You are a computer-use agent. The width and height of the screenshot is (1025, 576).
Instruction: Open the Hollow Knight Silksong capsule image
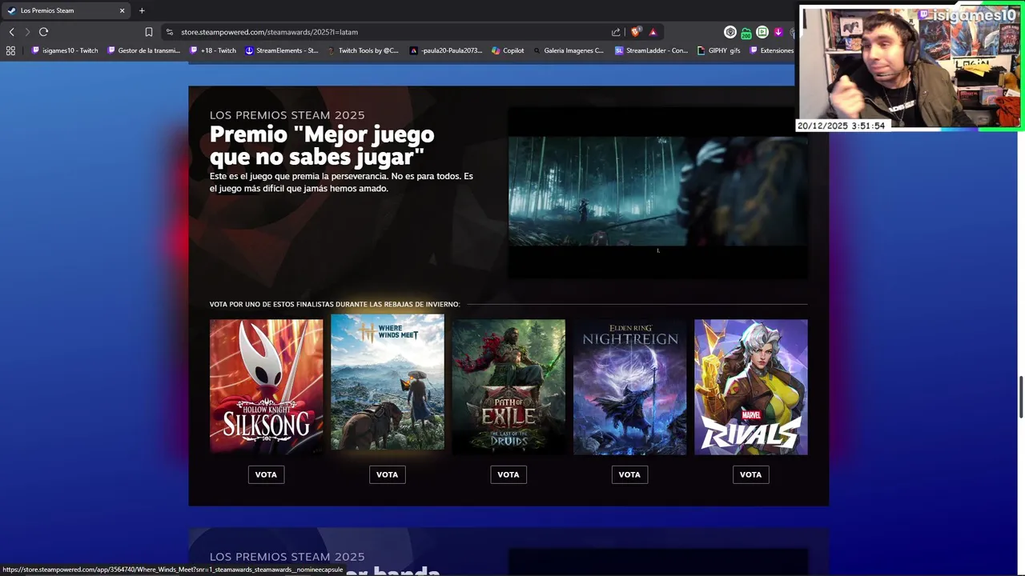[x=266, y=387]
